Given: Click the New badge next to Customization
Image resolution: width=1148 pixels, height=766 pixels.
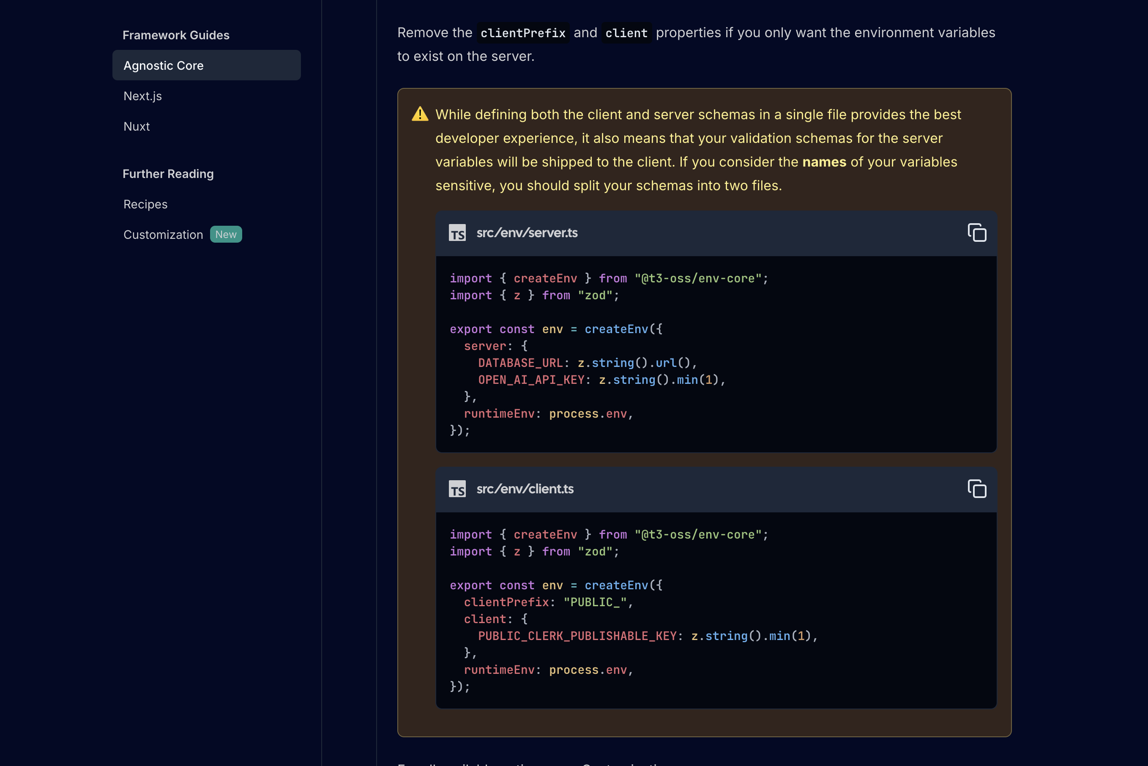Looking at the screenshot, I should tap(226, 235).
